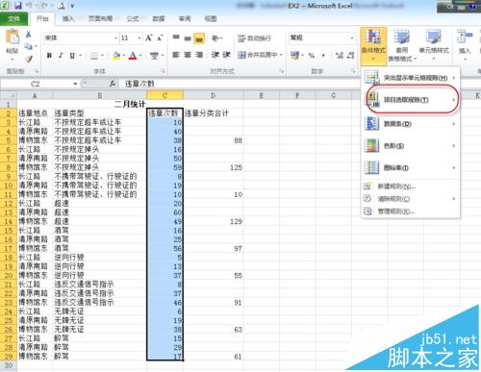Screen dimensions: 481x372
Task: Select cell D5 containing 88
Action: click(214, 140)
